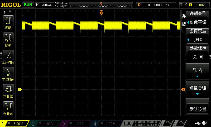Select the 下降时间 fall time measurement icon
The width and height of the screenshot is (211, 127).
(x=8, y=72)
